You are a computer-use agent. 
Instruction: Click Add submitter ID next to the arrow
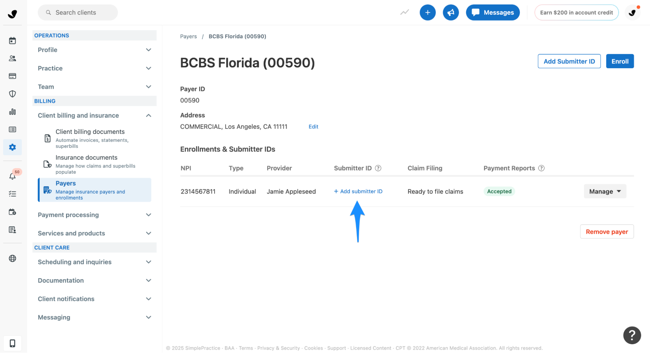pyautogui.click(x=358, y=191)
